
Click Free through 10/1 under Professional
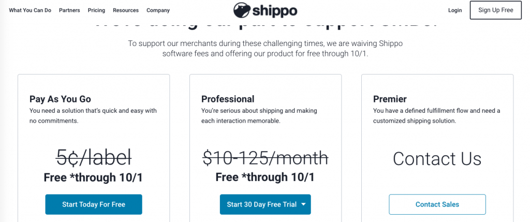(266, 177)
